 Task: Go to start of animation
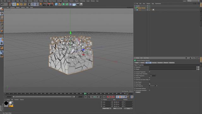86,97
